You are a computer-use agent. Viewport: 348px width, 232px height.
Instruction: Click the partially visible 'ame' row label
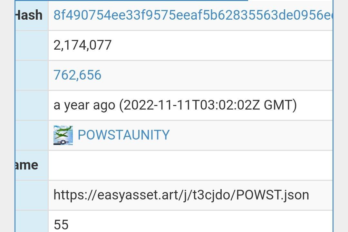27,165
